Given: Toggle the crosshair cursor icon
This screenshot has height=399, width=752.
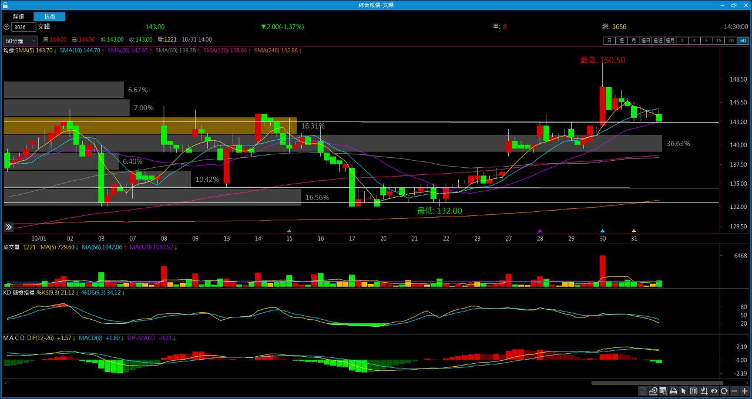Looking at the screenshot, I should (704, 391).
